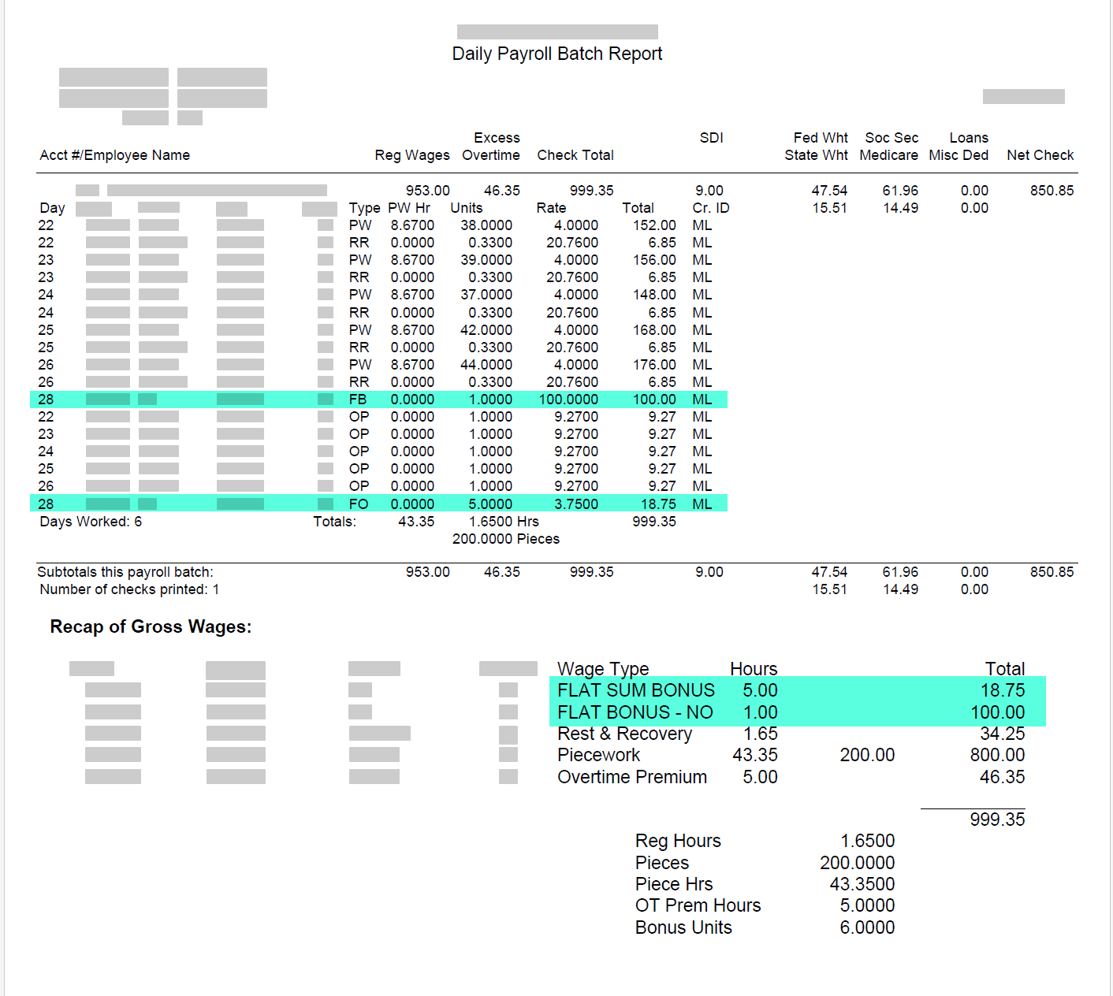Select the highlighted FO type row
1113x996 pixels.
(x=378, y=504)
